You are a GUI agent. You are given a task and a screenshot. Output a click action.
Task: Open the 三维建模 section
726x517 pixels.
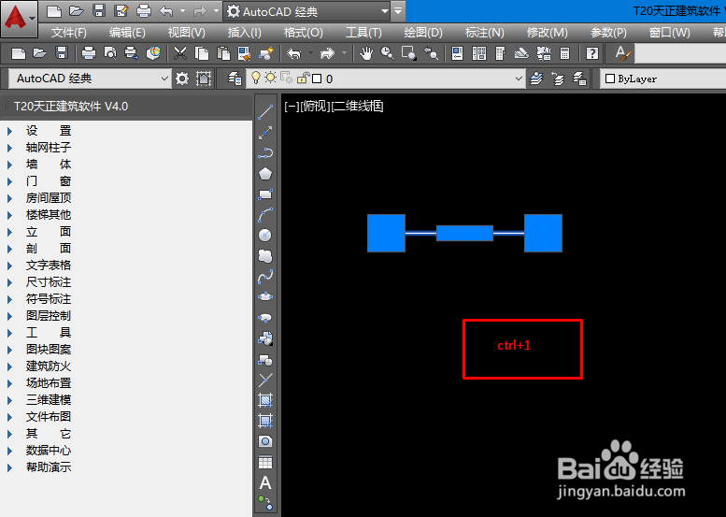pos(49,400)
